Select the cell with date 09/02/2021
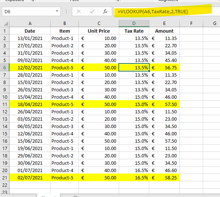This screenshot has height=197, width=220. pos(30,60)
